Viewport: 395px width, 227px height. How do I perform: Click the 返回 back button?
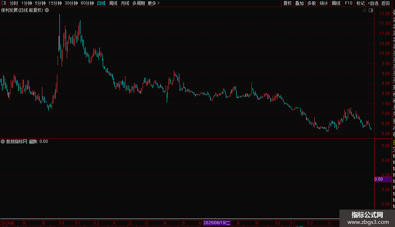tap(386, 3)
